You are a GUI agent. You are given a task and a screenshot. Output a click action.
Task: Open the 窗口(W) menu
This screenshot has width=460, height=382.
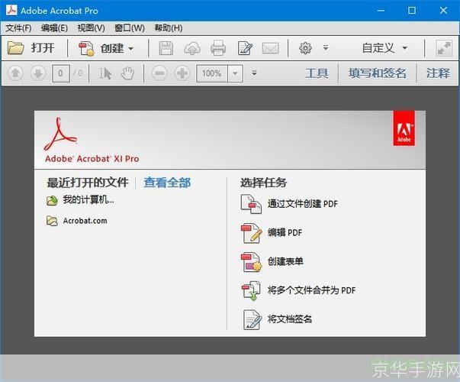pyautogui.click(x=130, y=28)
